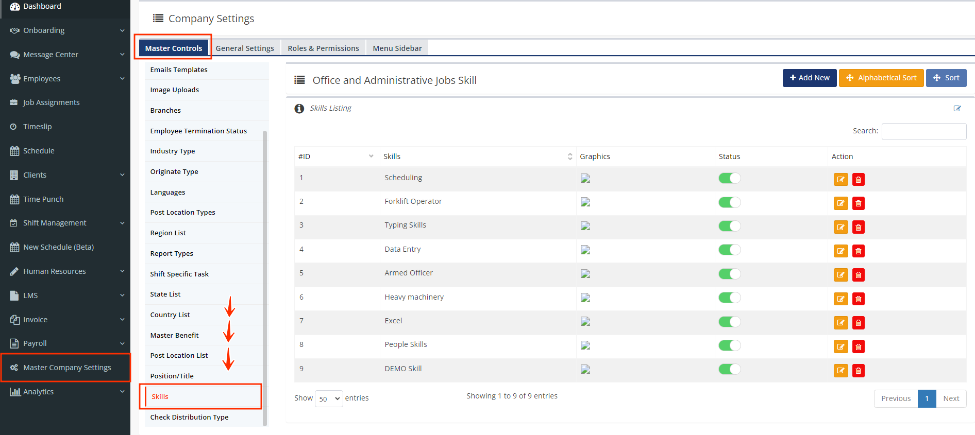Screen dimensions: 975x435
Task: Open the Skills Listing edit pencil icon
Action: point(957,109)
